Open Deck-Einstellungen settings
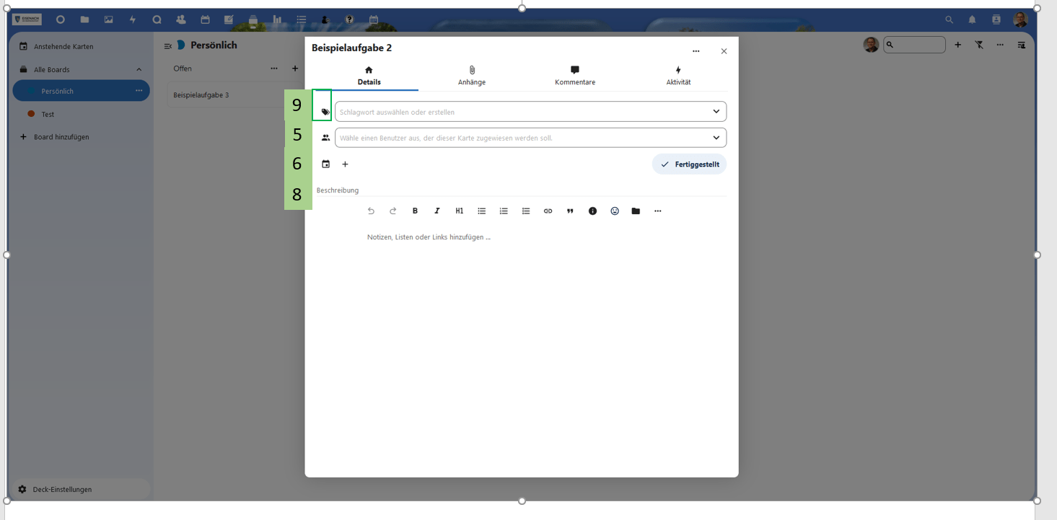Screen dimensions: 1057x520 coord(62,490)
